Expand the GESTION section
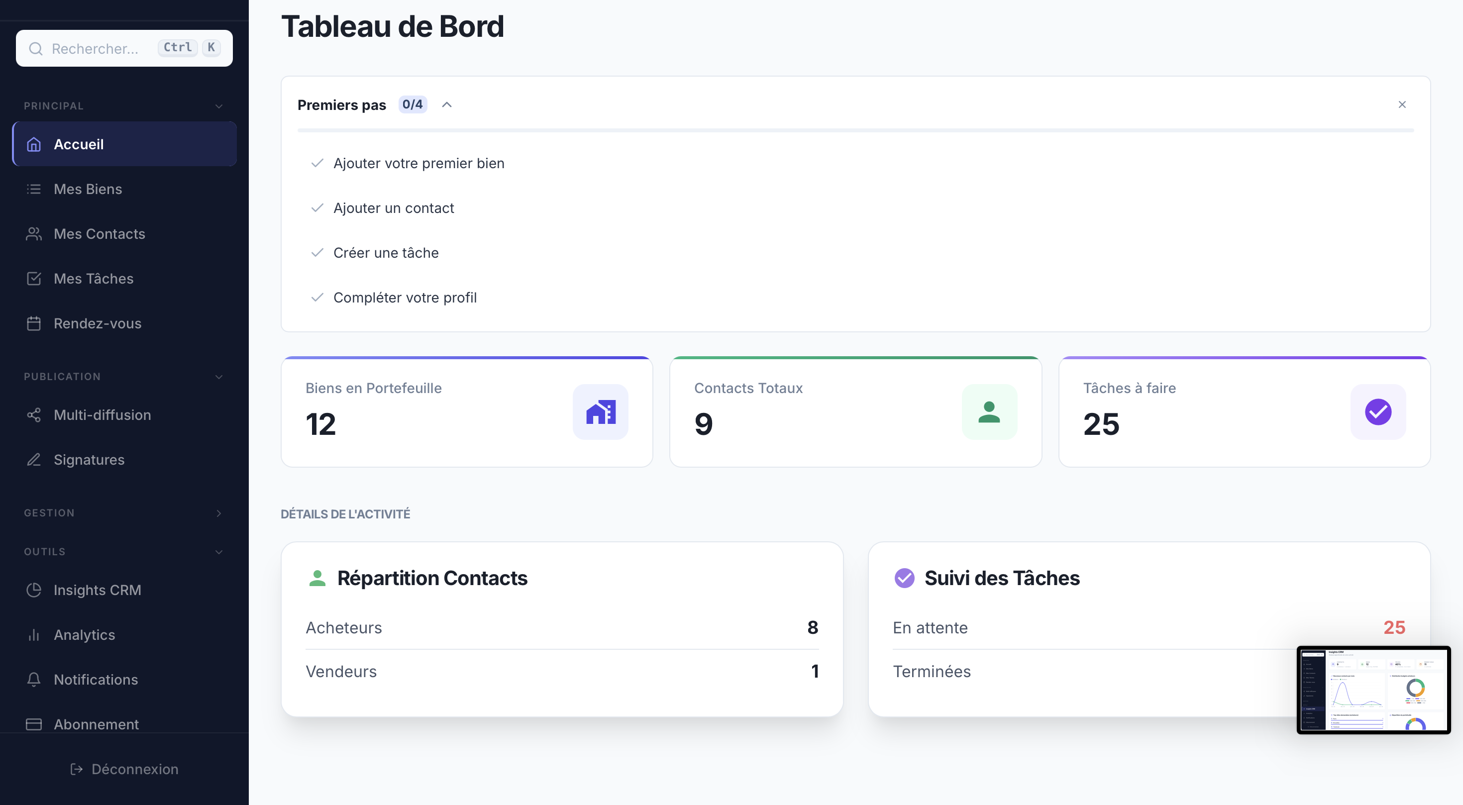 [x=219, y=513]
